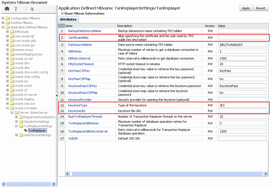The image size is (272, 187).
Task: Open the CertificateAlias attribute link
Action: click(x=78, y=38)
